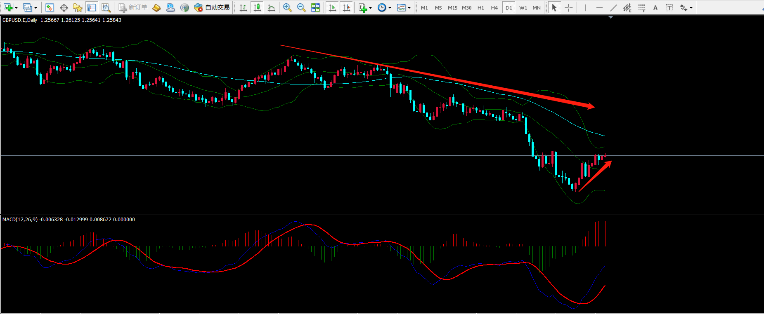Select the Horizontal Line drawing tool
Image resolution: width=764 pixels, height=314 pixels.
pyautogui.click(x=599, y=7)
